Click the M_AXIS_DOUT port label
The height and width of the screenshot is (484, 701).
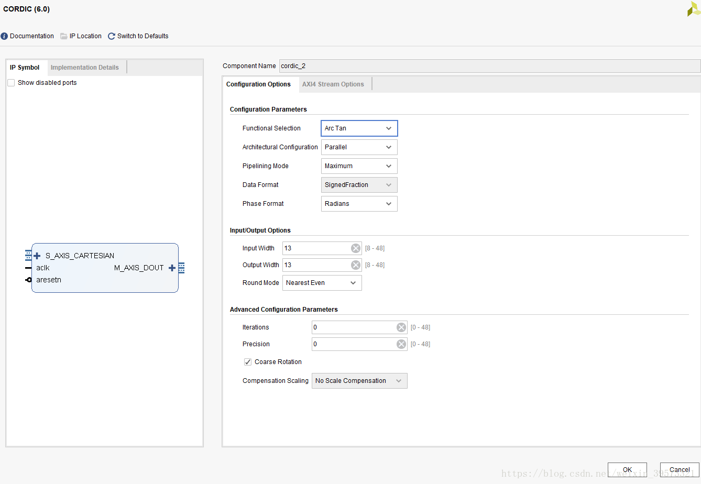(x=139, y=268)
